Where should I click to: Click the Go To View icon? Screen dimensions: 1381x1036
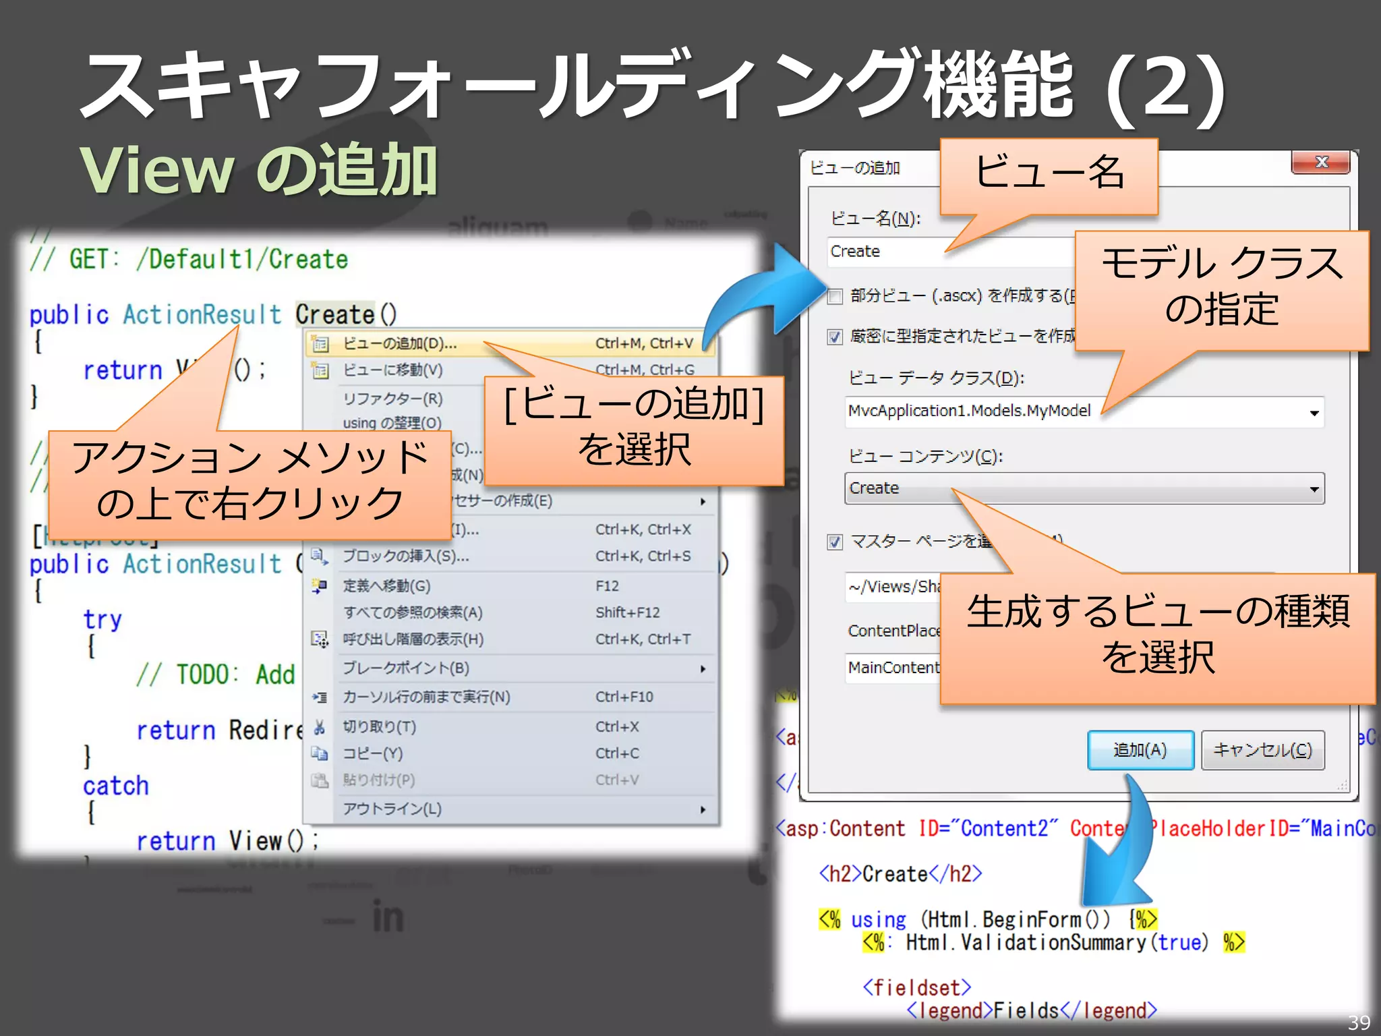click(320, 370)
